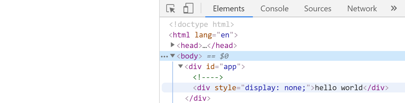Activate the inspect element picker icon
Viewport: 405px width, 103px height.
(171, 9)
